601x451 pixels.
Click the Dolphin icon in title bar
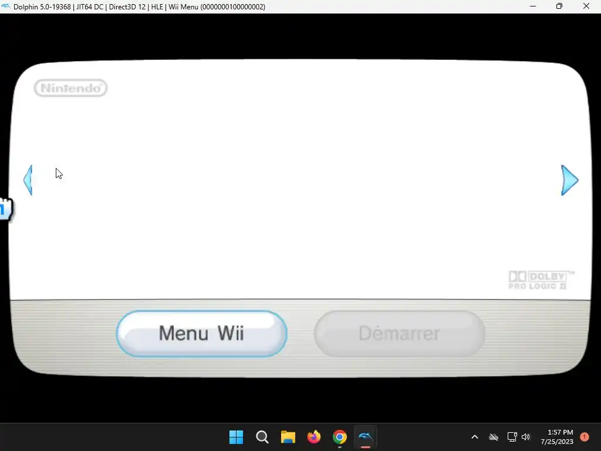pos(6,6)
